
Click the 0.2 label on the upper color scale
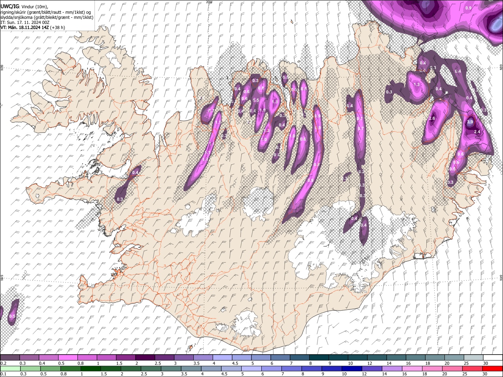click(3, 363)
